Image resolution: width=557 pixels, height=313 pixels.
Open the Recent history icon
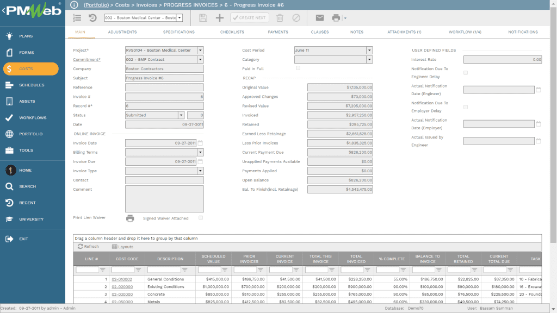tap(9, 203)
